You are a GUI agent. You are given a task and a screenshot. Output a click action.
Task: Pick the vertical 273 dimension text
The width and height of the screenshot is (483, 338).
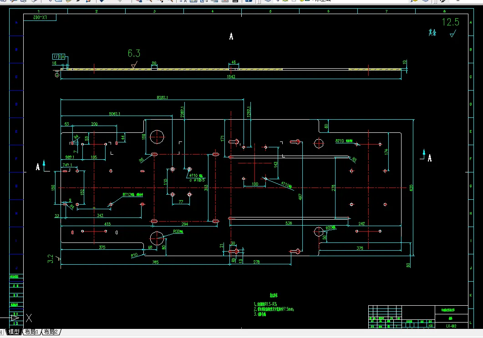(333, 187)
